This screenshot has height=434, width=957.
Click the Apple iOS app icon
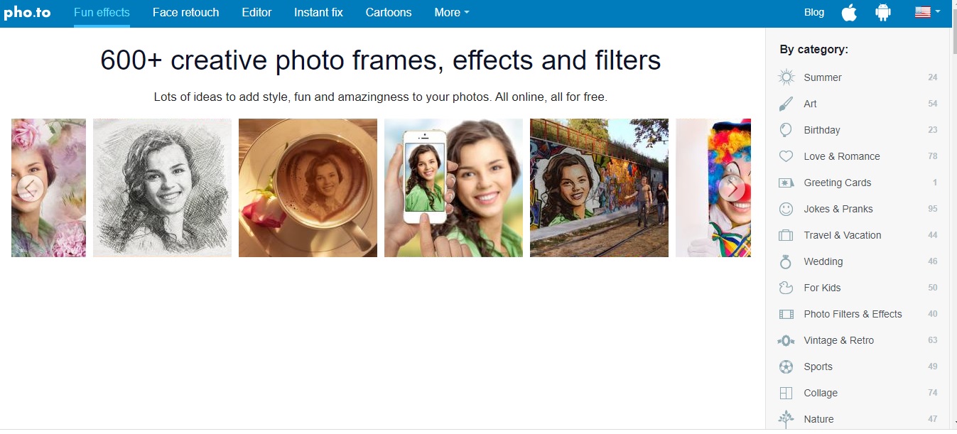click(849, 12)
